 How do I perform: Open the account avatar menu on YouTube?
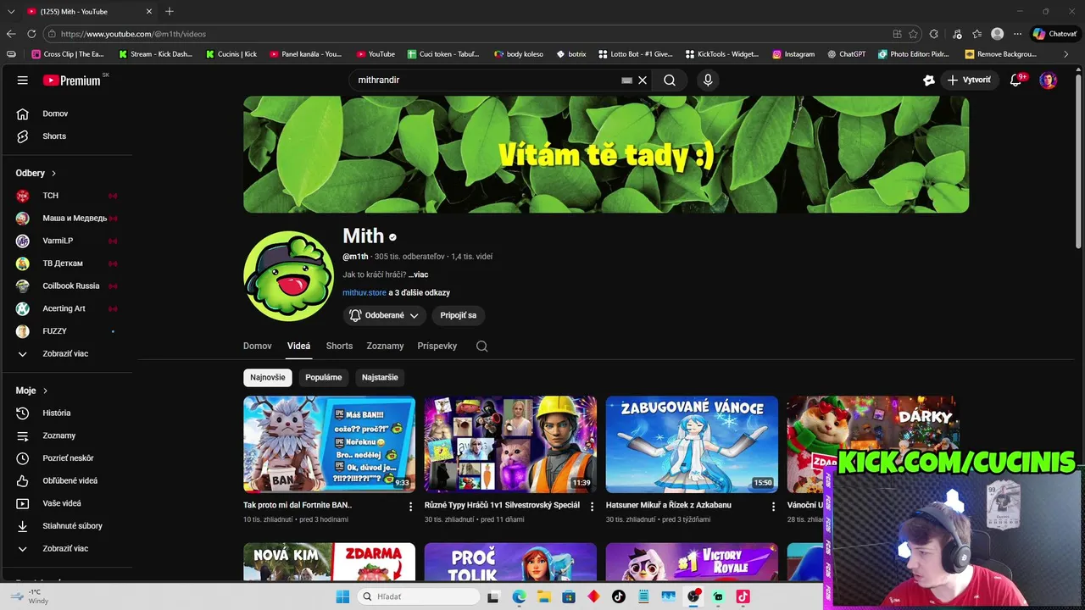click(x=1049, y=80)
